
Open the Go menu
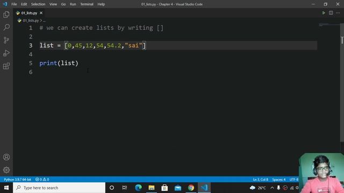pos(63,4)
